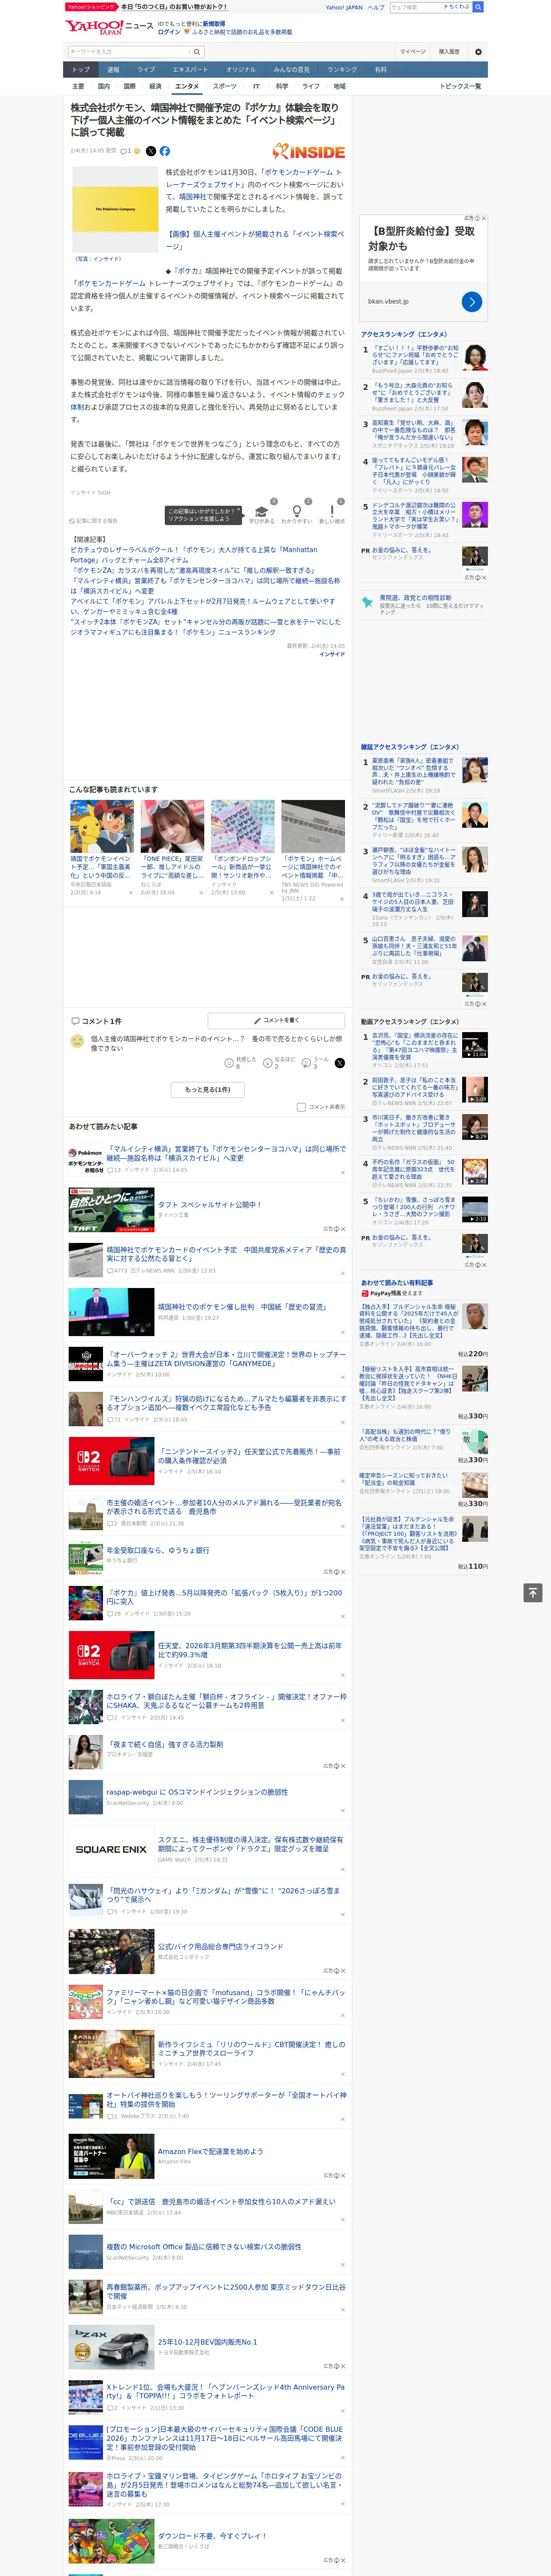Focus the ウェブ検索 field at top
Screen dimensions: 551x2576
pyautogui.click(x=417, y=7)
